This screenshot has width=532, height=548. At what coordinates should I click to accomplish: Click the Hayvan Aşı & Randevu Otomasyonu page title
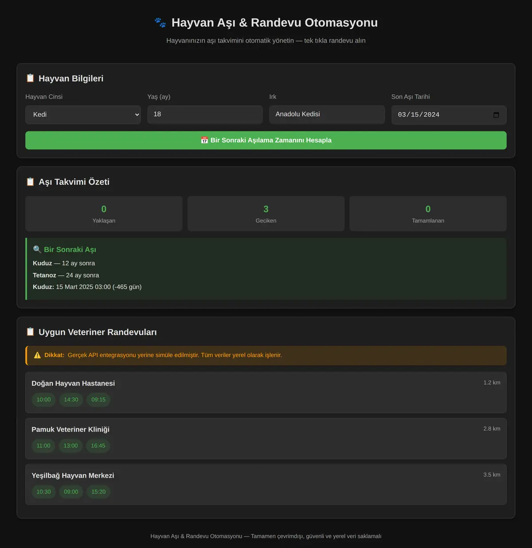click(274, 23)
